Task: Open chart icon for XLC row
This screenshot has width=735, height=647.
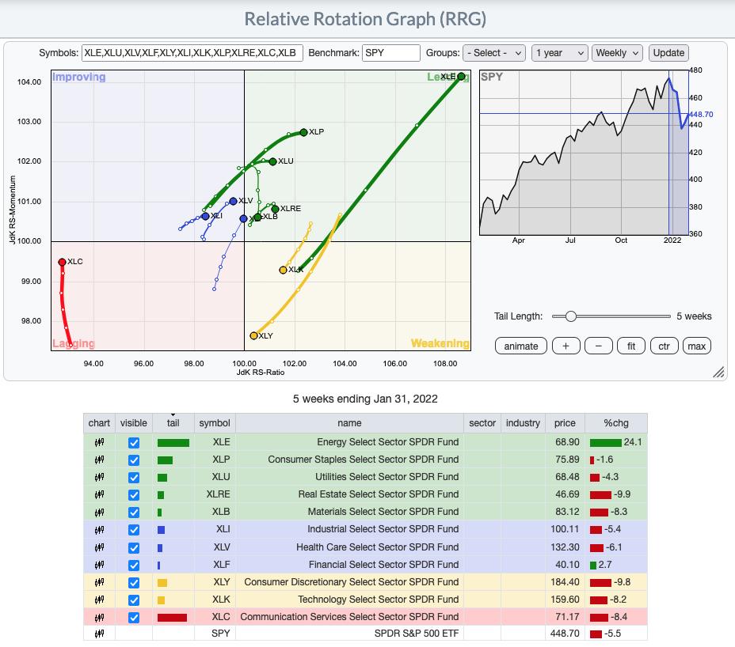Action: pos(99,618)
